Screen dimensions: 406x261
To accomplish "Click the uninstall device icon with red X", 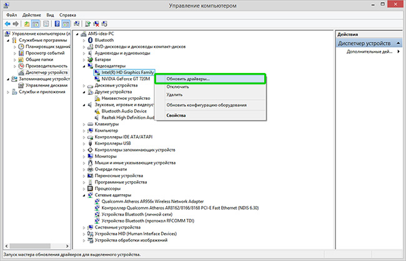I will [x=96, y=24].
